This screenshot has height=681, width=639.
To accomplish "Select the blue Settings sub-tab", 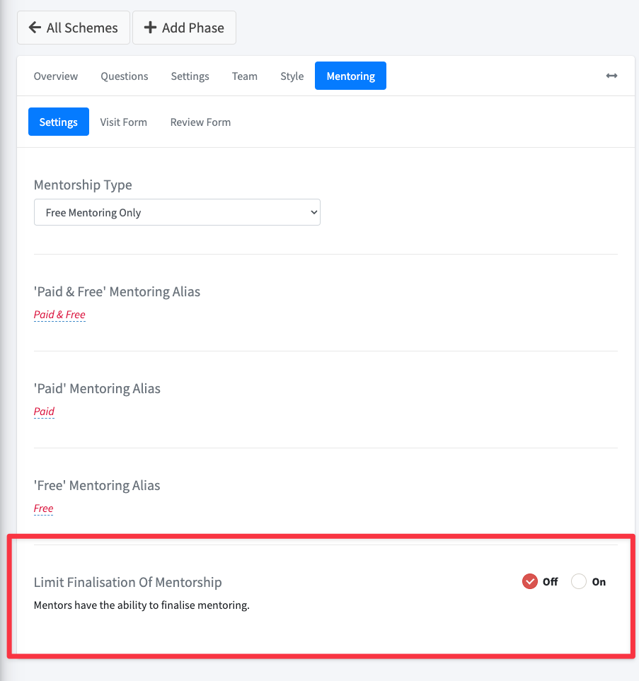I will tap(59, 122).
